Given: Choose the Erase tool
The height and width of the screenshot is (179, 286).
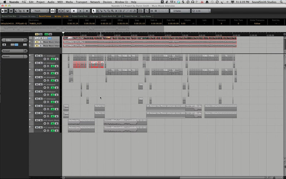Looking at the screenshot, I should (109, 11).
